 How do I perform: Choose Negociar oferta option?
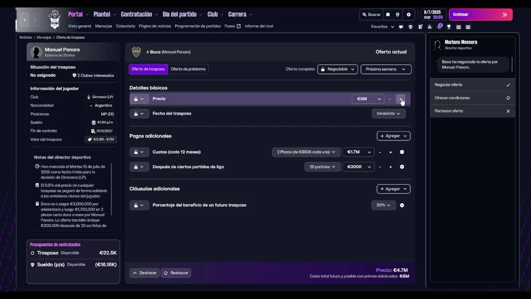pyautogui.click(x=473, y=85)
